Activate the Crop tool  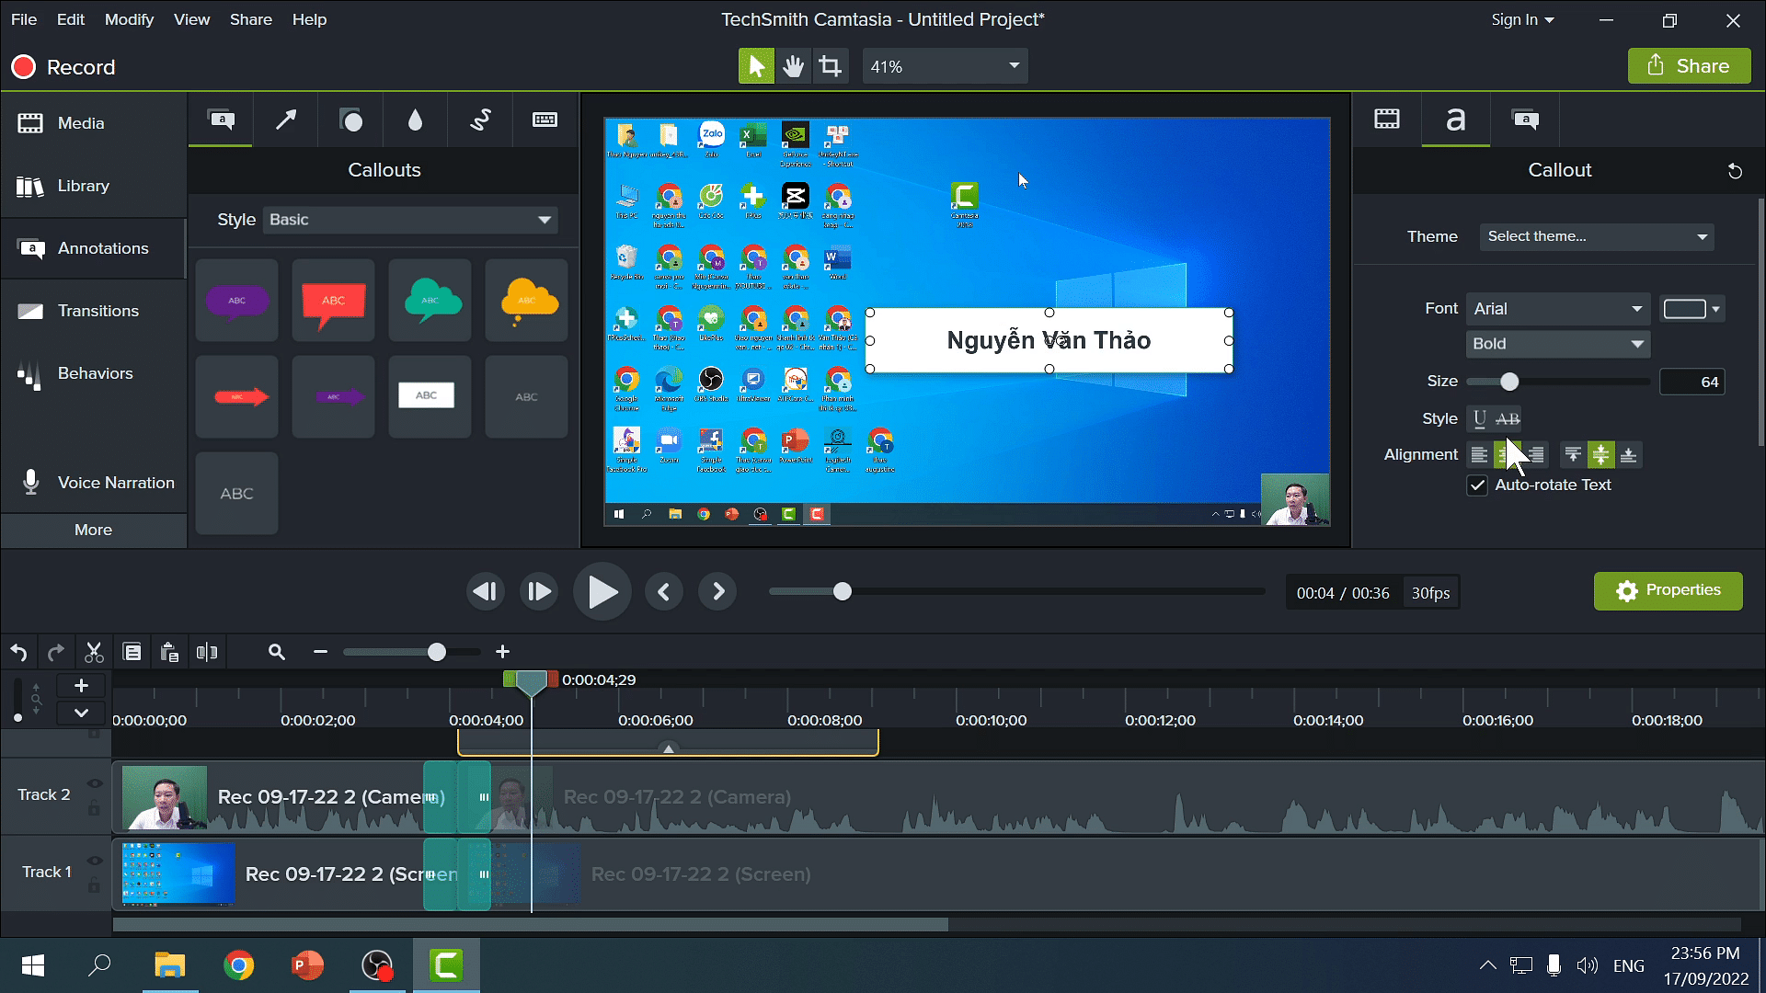(x=830, y=66)
